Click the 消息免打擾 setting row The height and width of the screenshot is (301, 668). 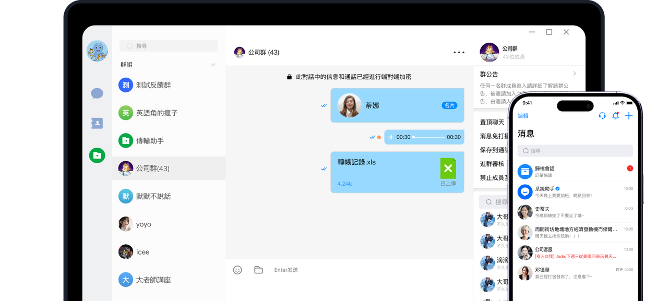coord(493,136)
